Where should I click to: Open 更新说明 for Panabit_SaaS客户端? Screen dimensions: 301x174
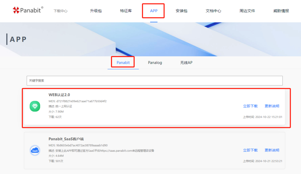[x=272, y=150]
